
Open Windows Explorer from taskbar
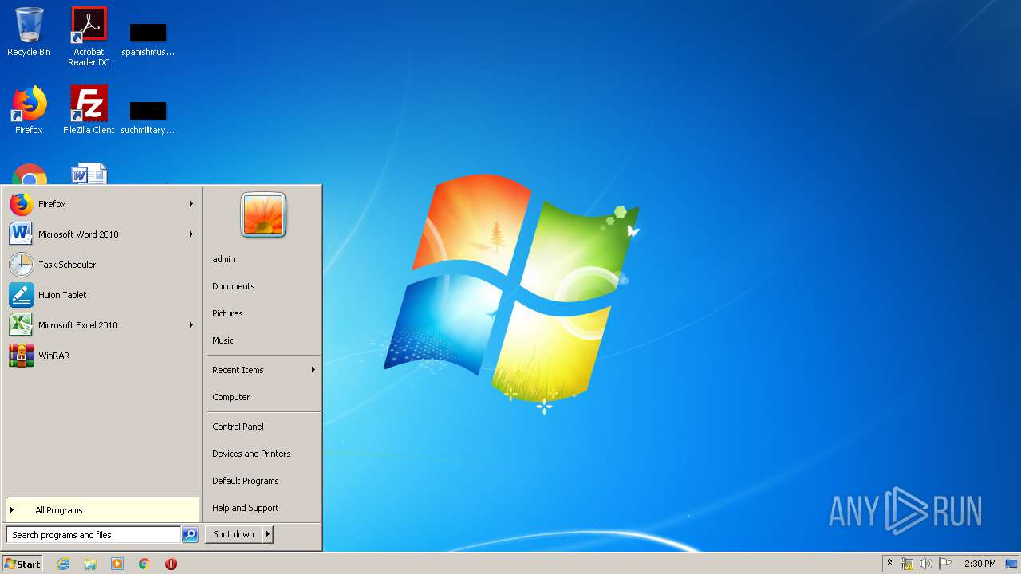pos(90,564)
